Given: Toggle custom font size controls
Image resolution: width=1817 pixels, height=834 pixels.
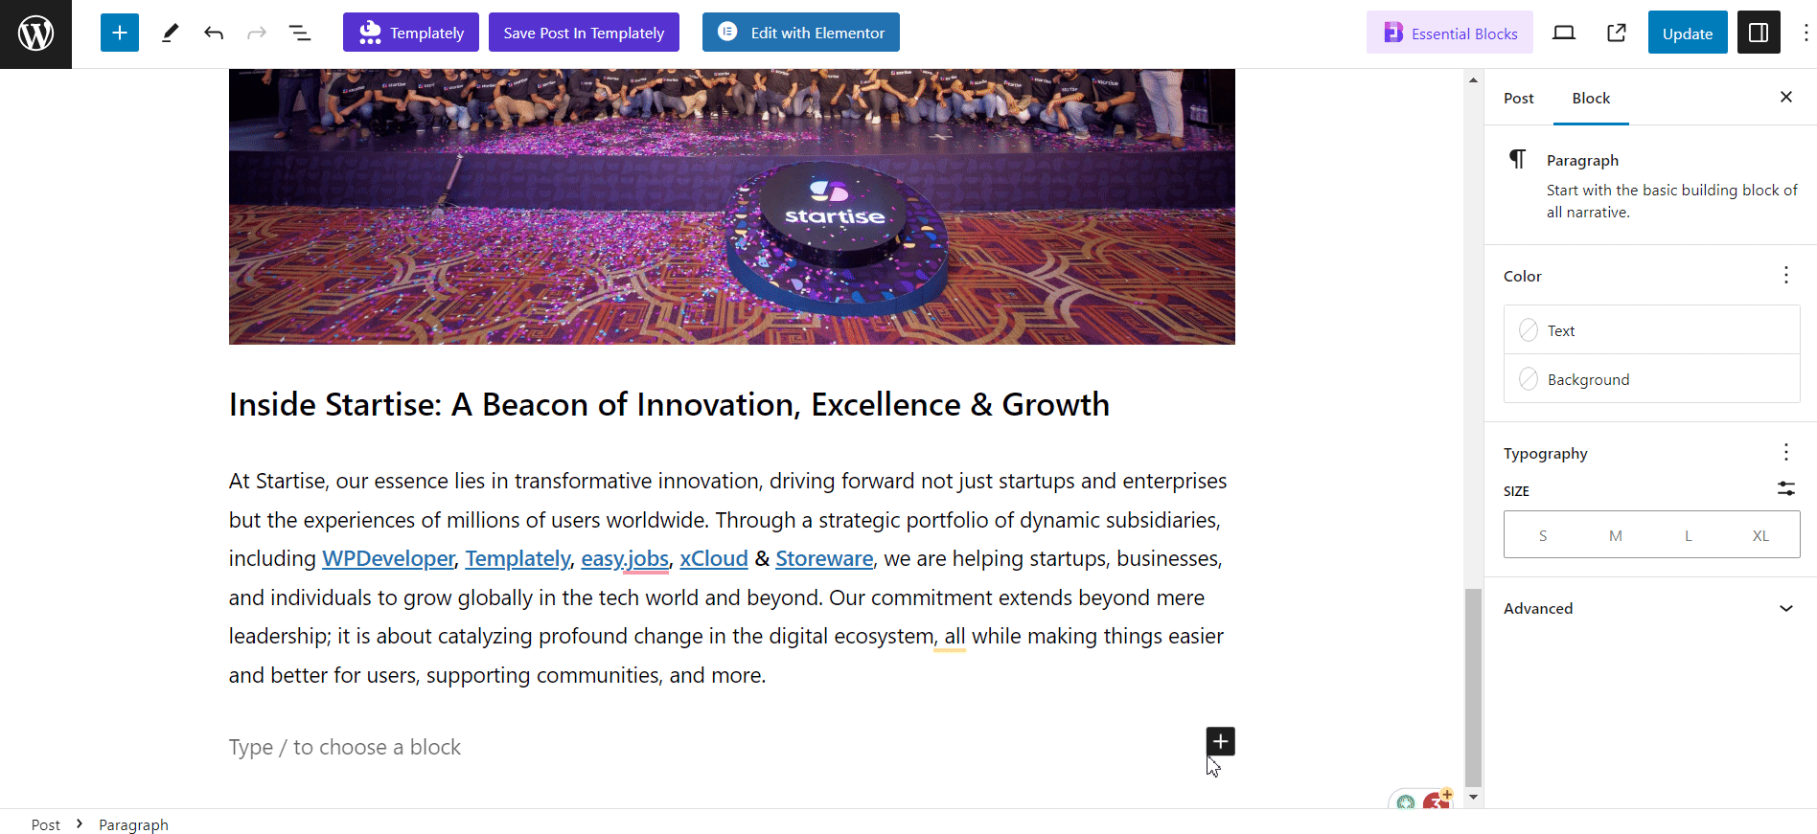Looking at the screenshot, I should click(x=1785, y=488).
